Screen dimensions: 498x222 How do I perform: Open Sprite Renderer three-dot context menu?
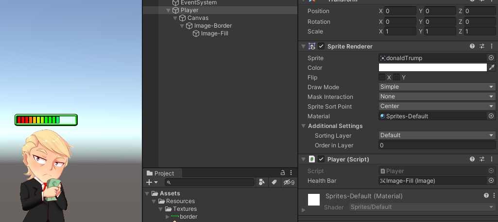point(492,46)
